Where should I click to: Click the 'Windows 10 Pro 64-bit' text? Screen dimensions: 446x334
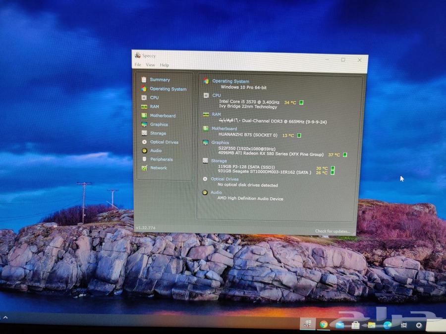pyautogui.click(x=243, y=87)
